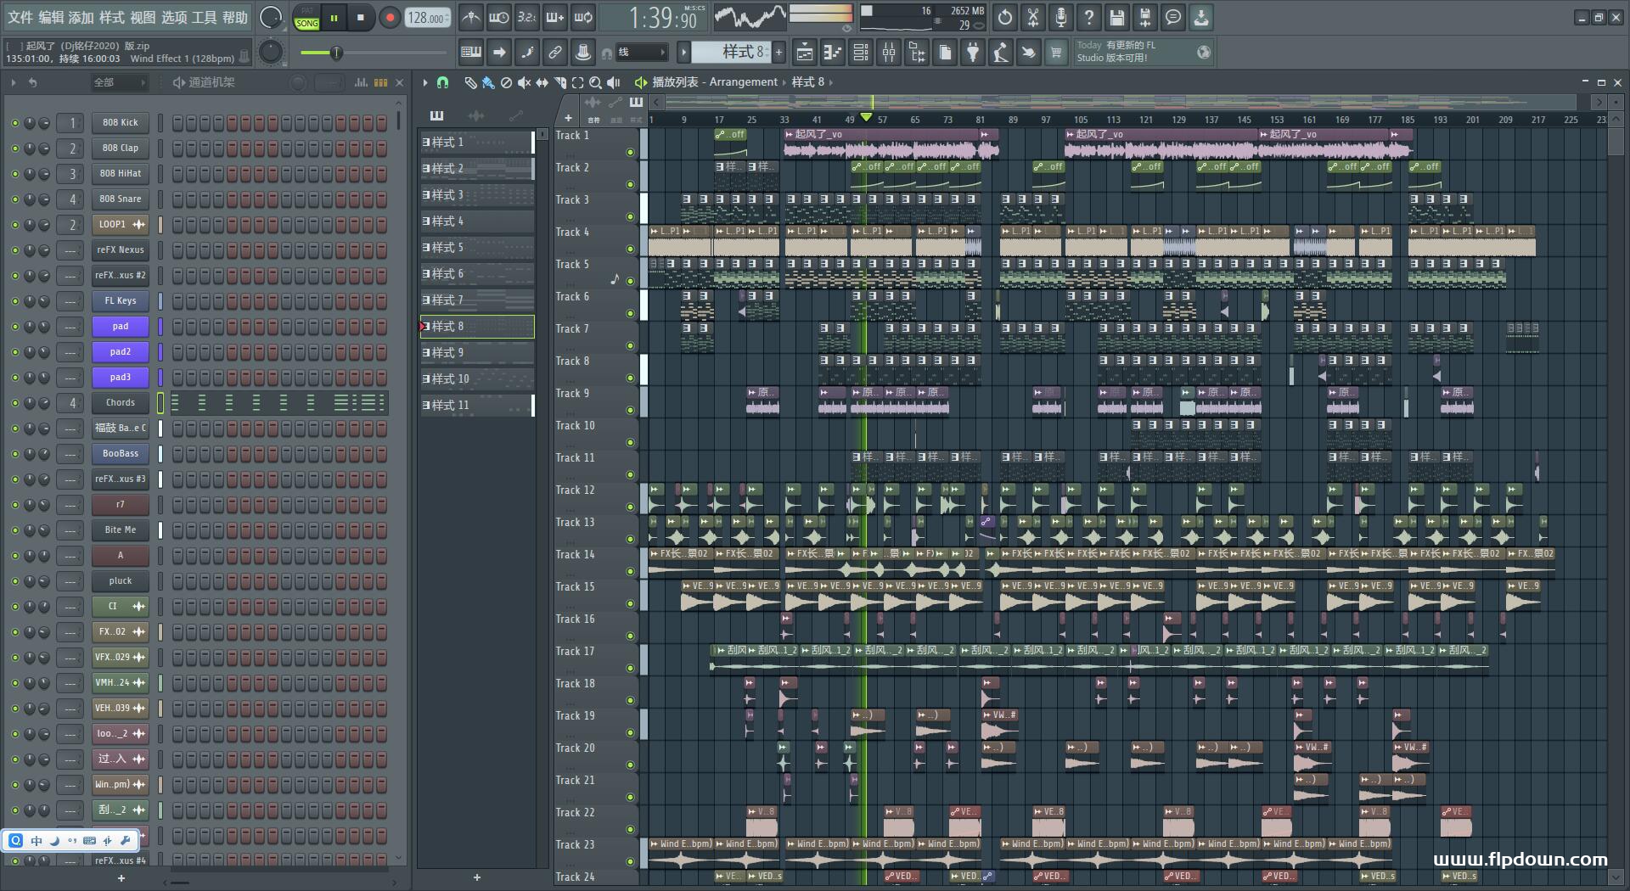The height and width of the screenshot is (891, 1630).
Task: Open the 线 snap selector dropdown
Action: 642,53
